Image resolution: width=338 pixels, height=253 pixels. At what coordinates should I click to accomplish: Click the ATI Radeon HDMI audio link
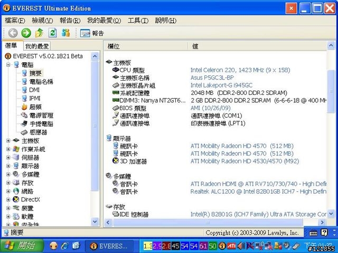(258, 184)
